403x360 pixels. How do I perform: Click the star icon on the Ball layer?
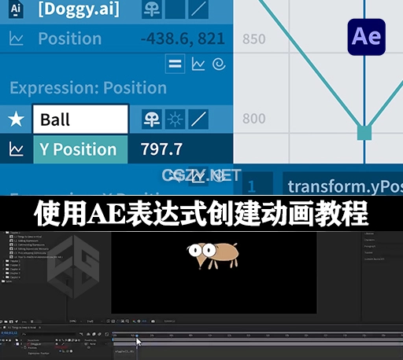pos(16,119)
